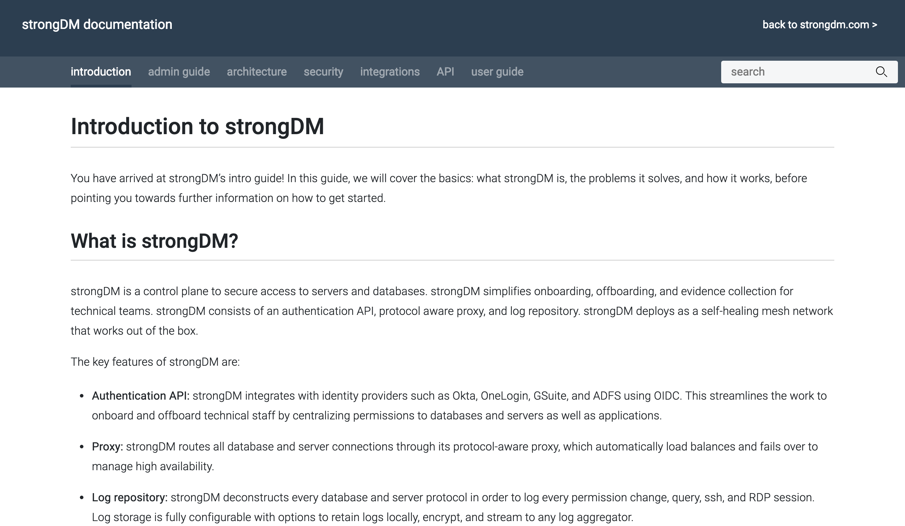The height and width of the screenshot is (526, 905).
Task: Click the bold Authentication API label
Action: [140, 396]
